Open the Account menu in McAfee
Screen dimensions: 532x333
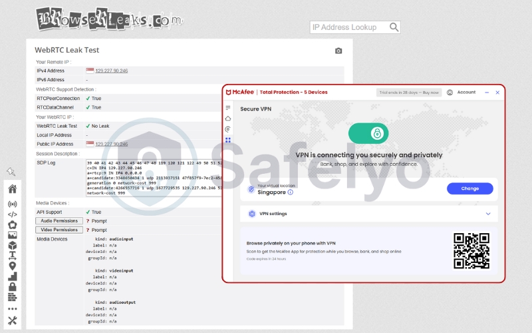point(466,93)
